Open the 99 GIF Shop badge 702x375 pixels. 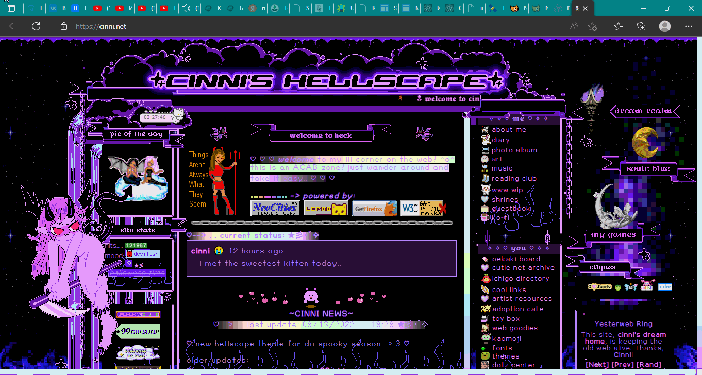(x=138, y=332)
